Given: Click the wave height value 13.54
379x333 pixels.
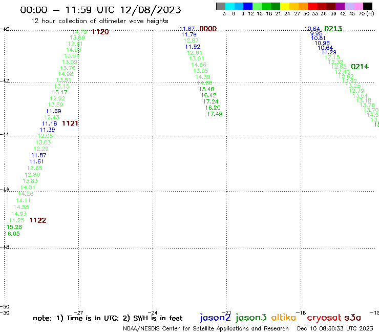Looking at the screenshot, I should point(360,96).
